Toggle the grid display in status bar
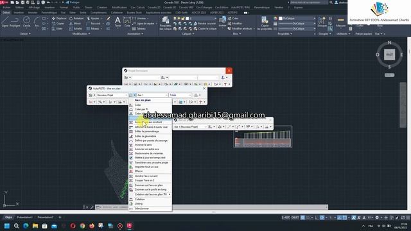Viewport: 411px width, 231px height. [302, 218]
